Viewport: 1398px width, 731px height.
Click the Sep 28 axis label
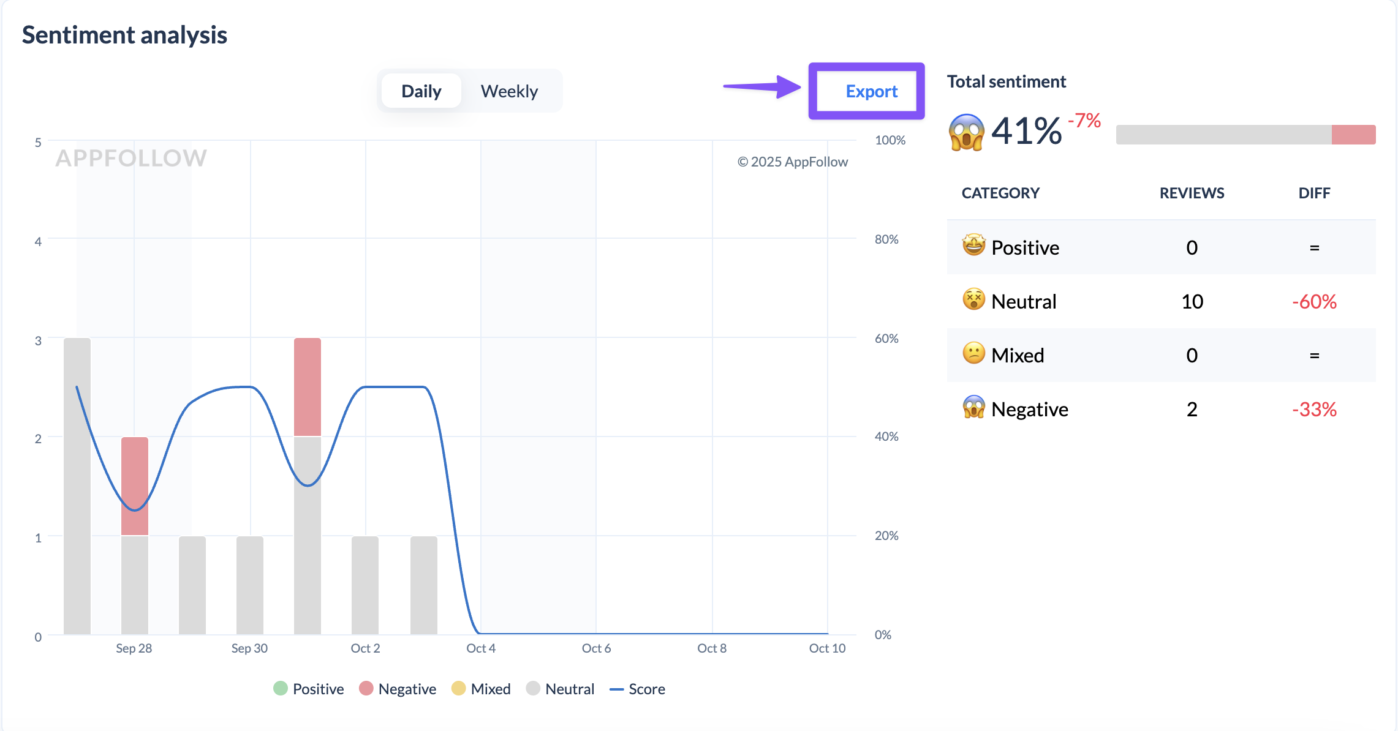(x=134, y=648)
